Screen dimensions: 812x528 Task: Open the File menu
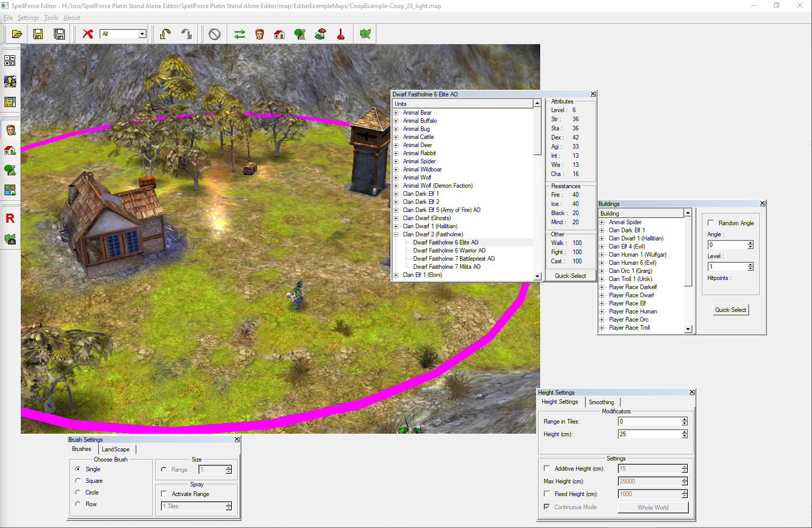point(8,18)
